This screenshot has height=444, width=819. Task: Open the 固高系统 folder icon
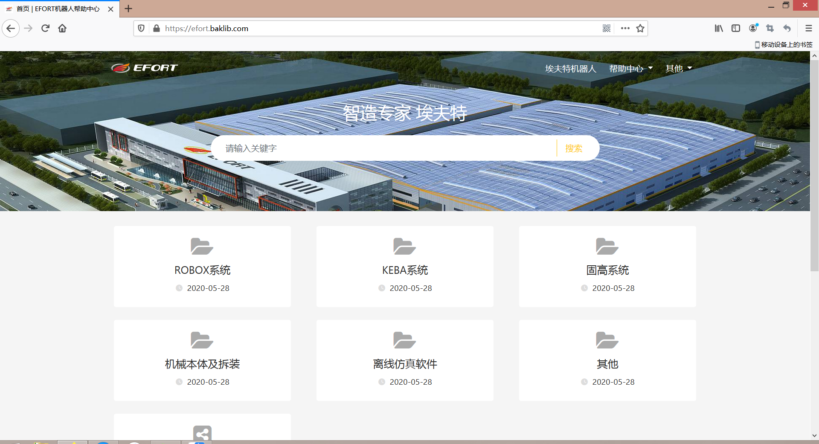[607, 246]
